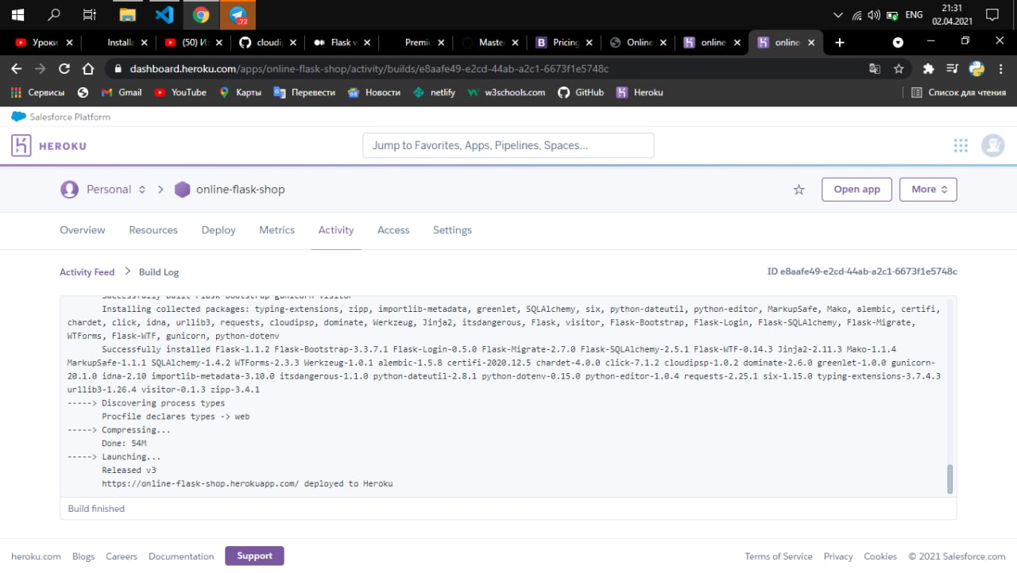Open the Перевести bookmark
The image size is (1017, 573).
click(x=304, y=93)
